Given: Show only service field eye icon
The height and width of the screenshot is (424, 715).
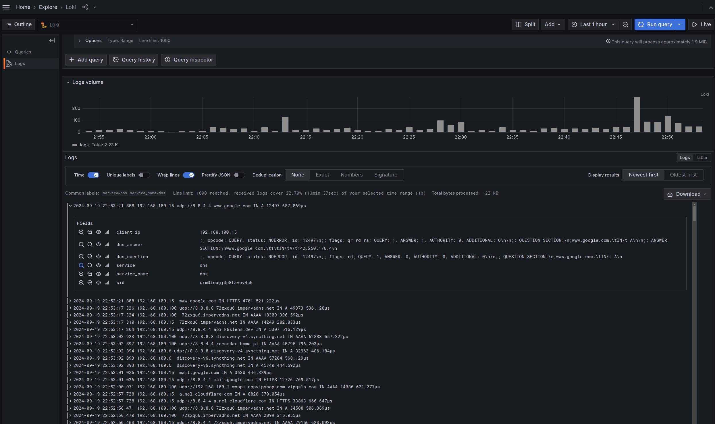Looking at the screenshot, I should tap(99, 265).
